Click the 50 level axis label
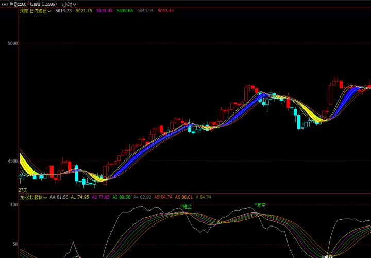Image resolution: width=371 pixels, height=258 pixels. click(15, 244)
